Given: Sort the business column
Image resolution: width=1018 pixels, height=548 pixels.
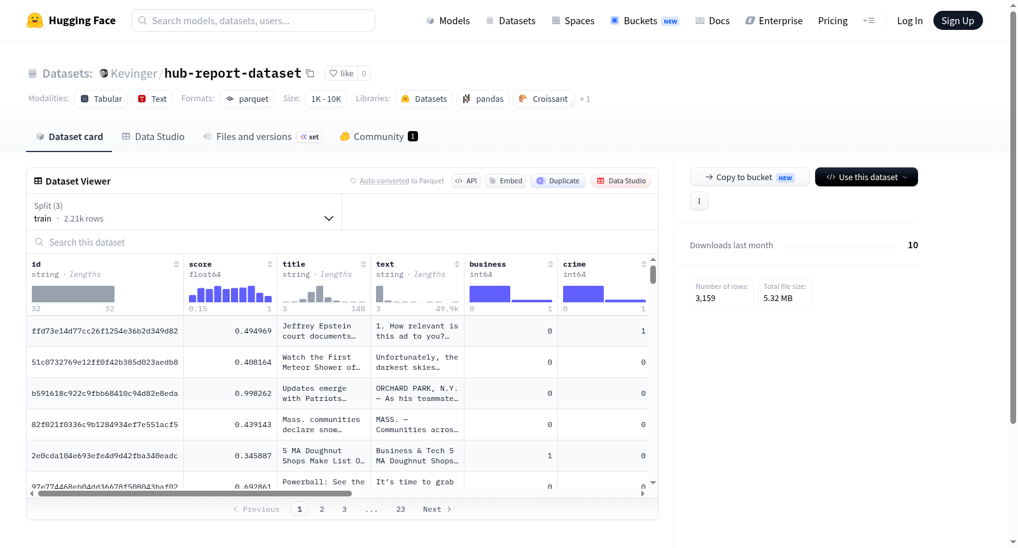Looking at the screenshot, I should tap(550, 264).
